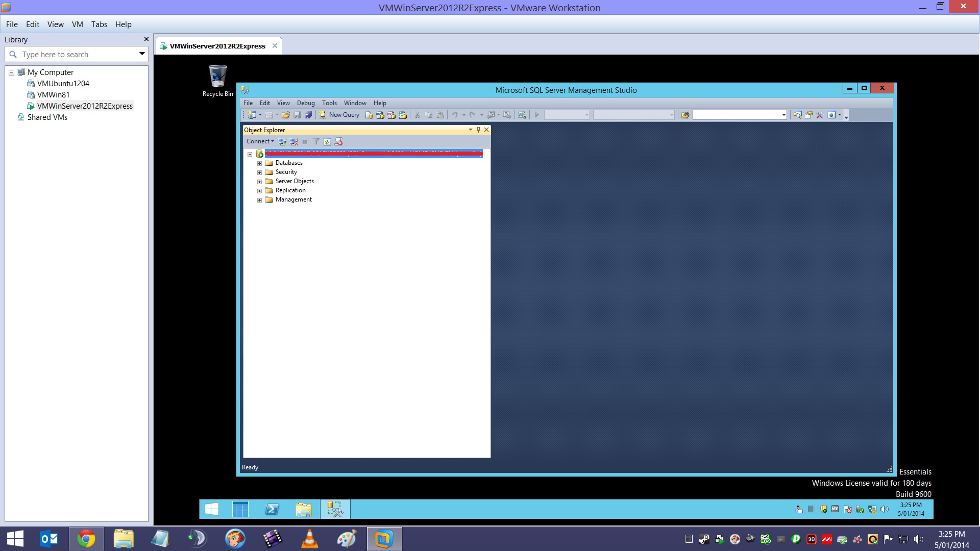Open the Connect dropdown in Object Explorer
The height and width of the screenshot is (551, 980).
pos(260,141)
